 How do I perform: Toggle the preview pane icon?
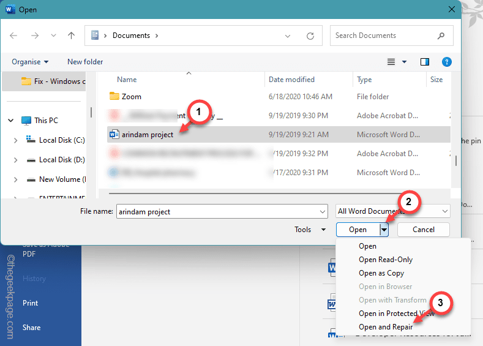click(x=425, y=62)
